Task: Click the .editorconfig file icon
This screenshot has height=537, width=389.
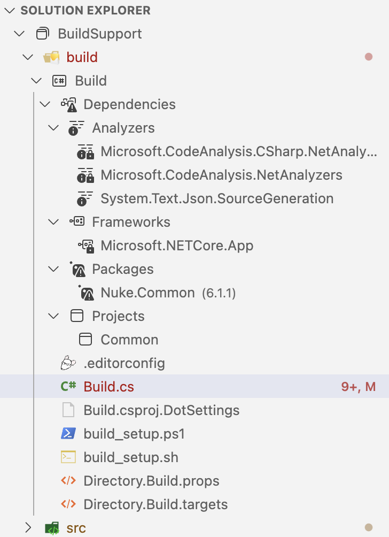Action: pos(68,363)
